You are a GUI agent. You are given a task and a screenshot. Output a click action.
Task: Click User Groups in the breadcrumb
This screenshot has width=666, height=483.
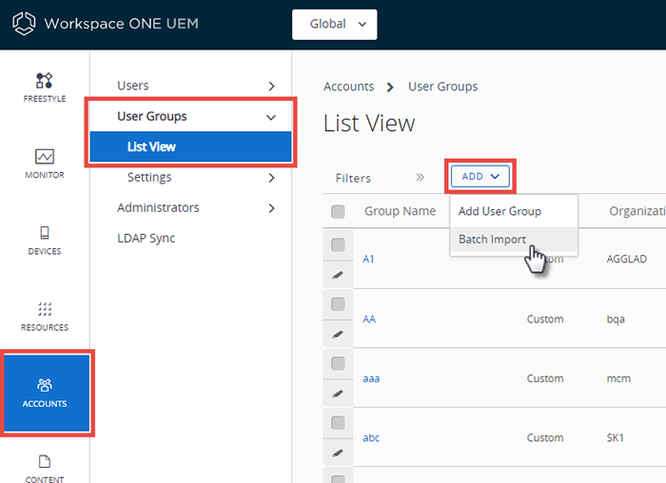[442, 87]
